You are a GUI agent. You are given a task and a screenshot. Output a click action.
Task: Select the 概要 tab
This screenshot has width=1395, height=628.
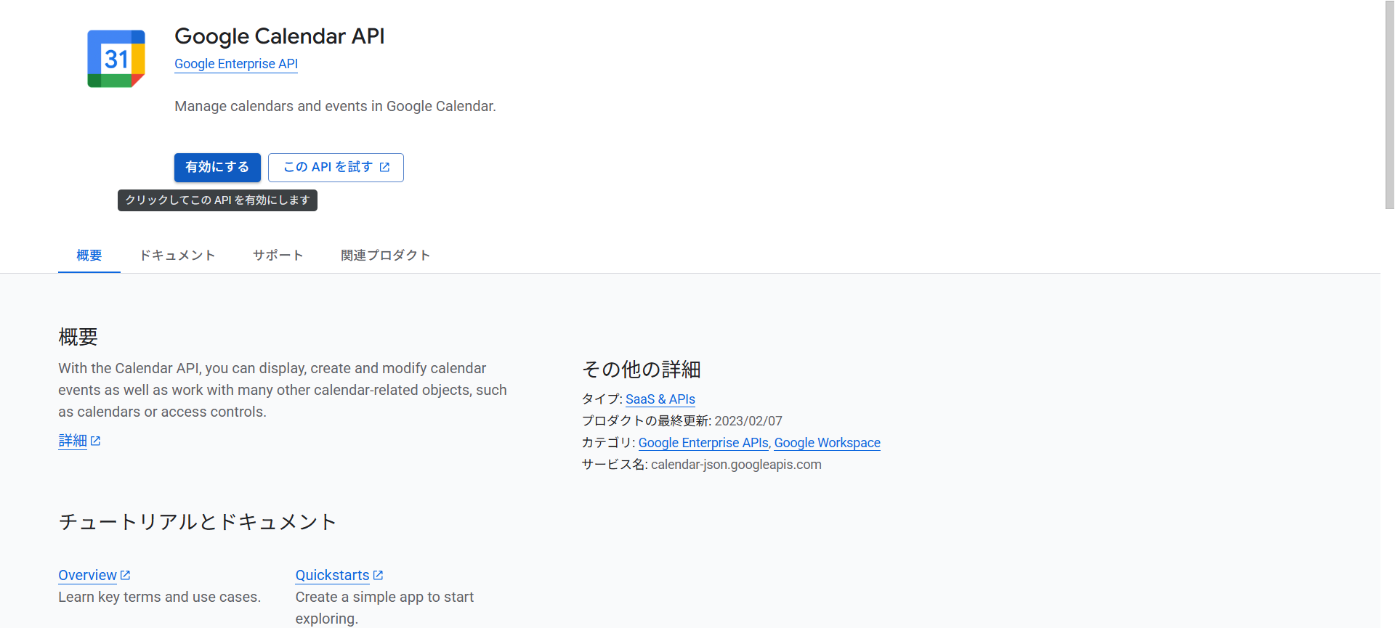pyautogui.click(x=89, y=256)
